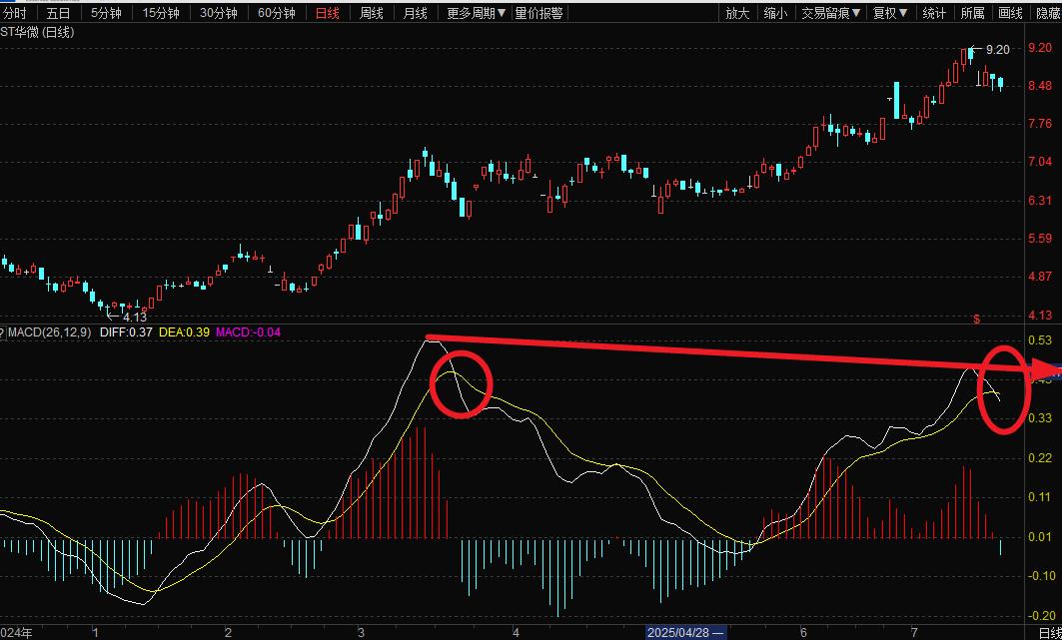The width and height of the screenshot is (1062, 640).
Task: Click the month 7 marker on time axis
Action: [914, 633]
